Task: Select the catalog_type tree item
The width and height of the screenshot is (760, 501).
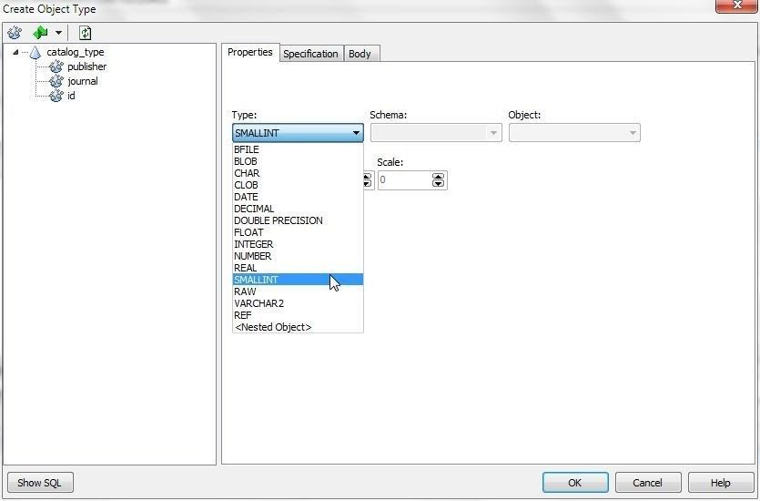Action: pos(76,52)
